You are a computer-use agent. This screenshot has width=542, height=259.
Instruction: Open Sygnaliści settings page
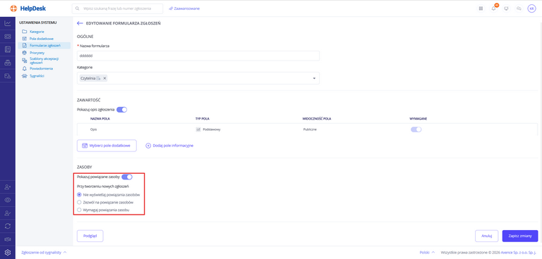37,76
